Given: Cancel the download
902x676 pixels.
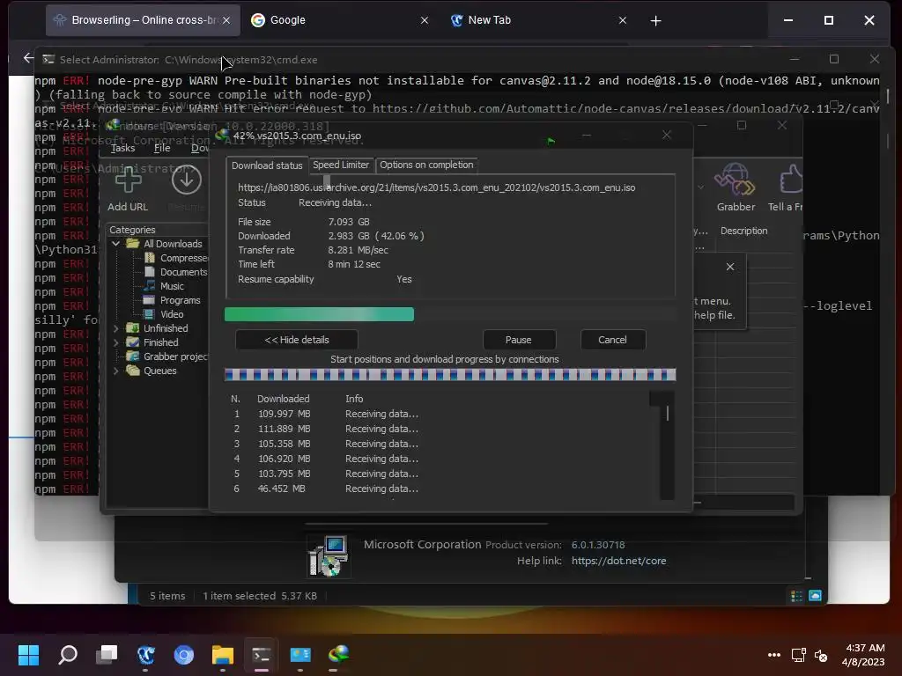Looking at the screenshot, I should (x=612, y=340).
